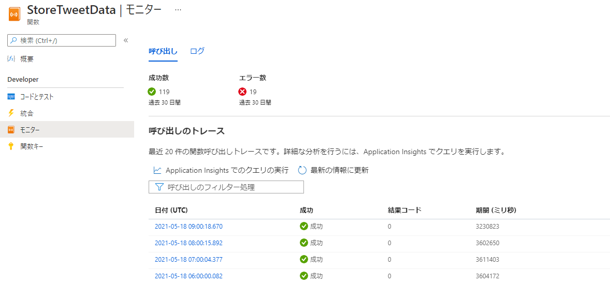
Task: Open コードとテスト in sidebar
Action: click(37, 97)
